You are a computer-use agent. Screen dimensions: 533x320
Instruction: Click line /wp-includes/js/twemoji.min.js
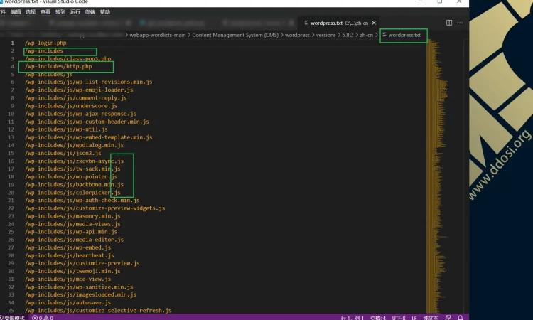[72, 271]
